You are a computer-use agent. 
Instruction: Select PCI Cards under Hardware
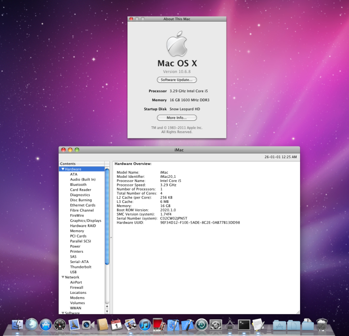[x=78, y=236]
